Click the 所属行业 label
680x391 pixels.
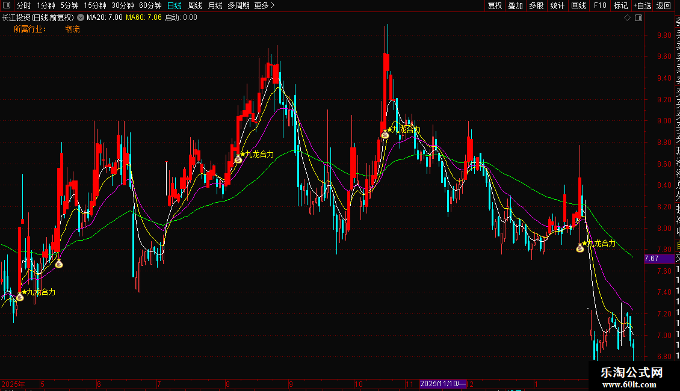point(29,29)
